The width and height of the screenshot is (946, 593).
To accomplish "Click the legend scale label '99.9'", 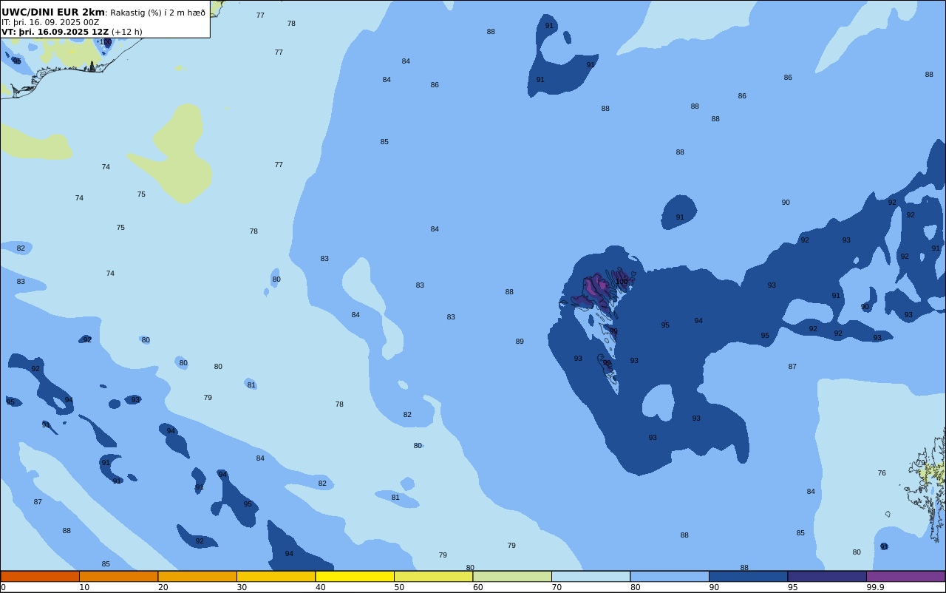I will click(x=875, y=587).
